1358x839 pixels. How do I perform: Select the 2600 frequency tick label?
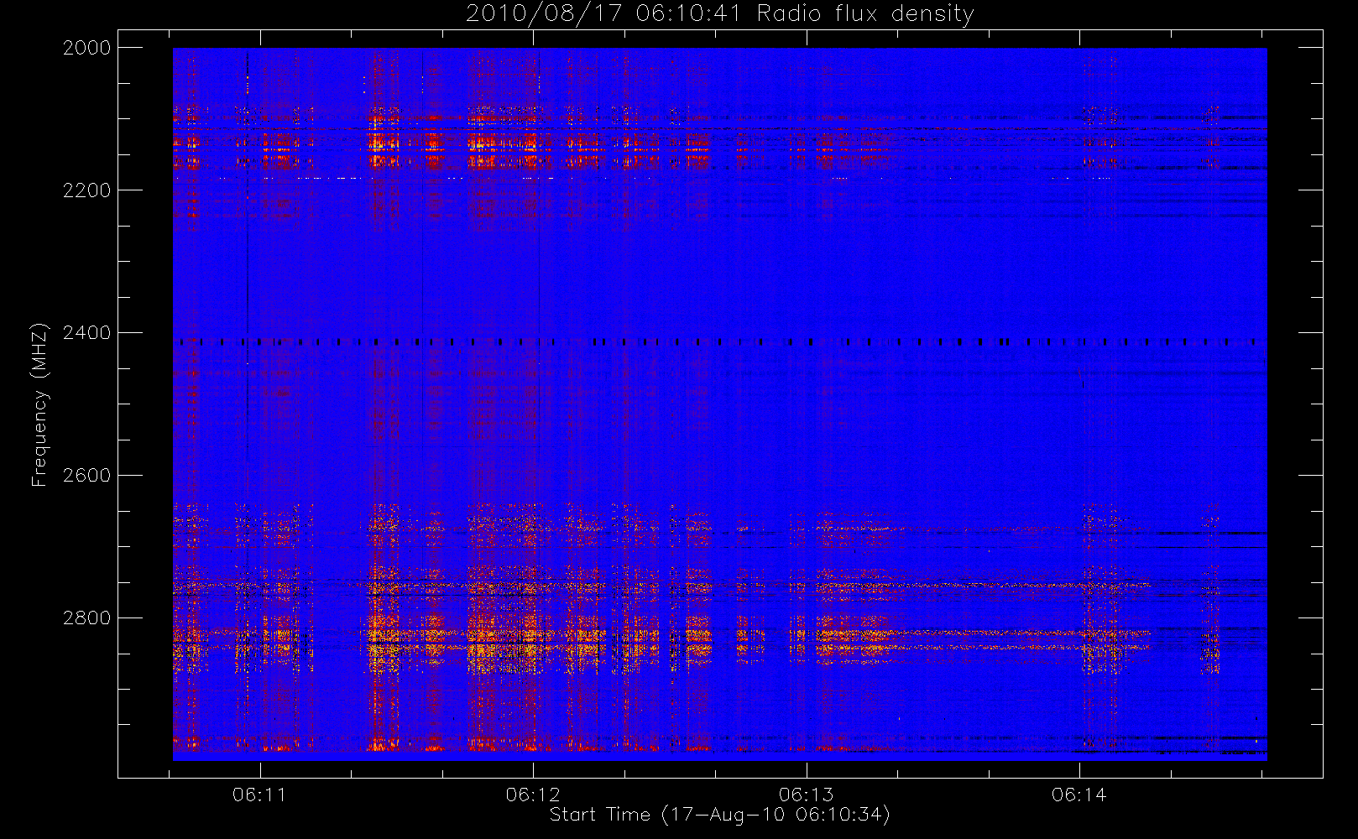[87, 476]
